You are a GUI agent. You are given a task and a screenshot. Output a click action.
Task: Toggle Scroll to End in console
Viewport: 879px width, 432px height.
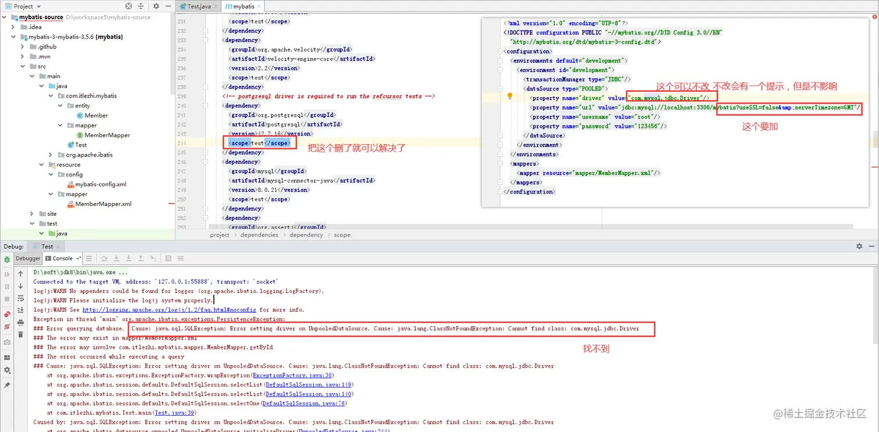click(x=20, y=310)
